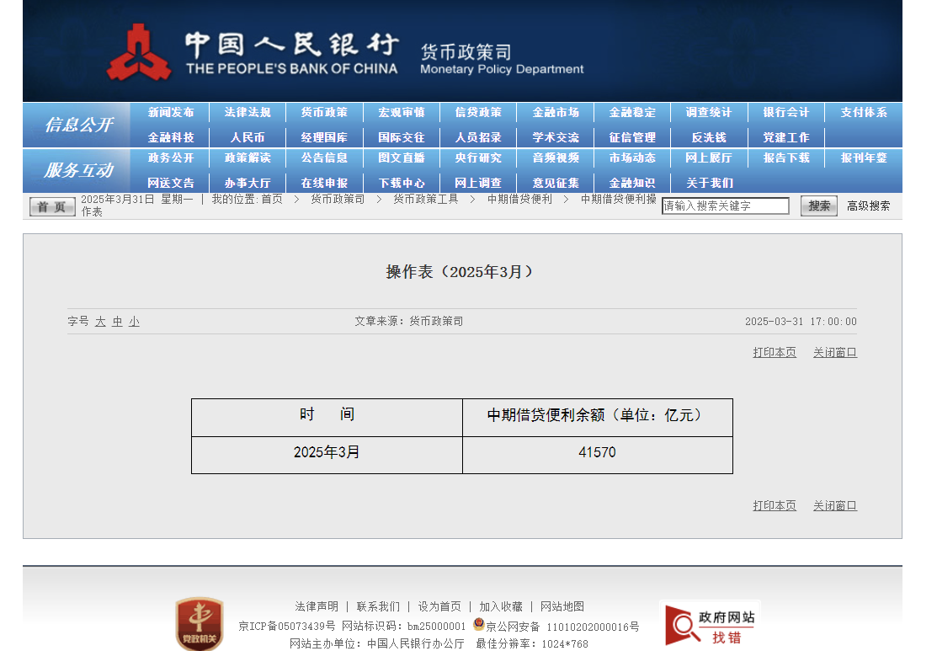The width and height of the screenshot is (937, 651).
Task: Open the 货币政策 navigation menu item
Action: tap(324, 113)
